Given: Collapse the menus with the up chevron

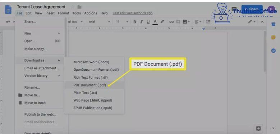Looking at the screenshot, I should point(262,22).
